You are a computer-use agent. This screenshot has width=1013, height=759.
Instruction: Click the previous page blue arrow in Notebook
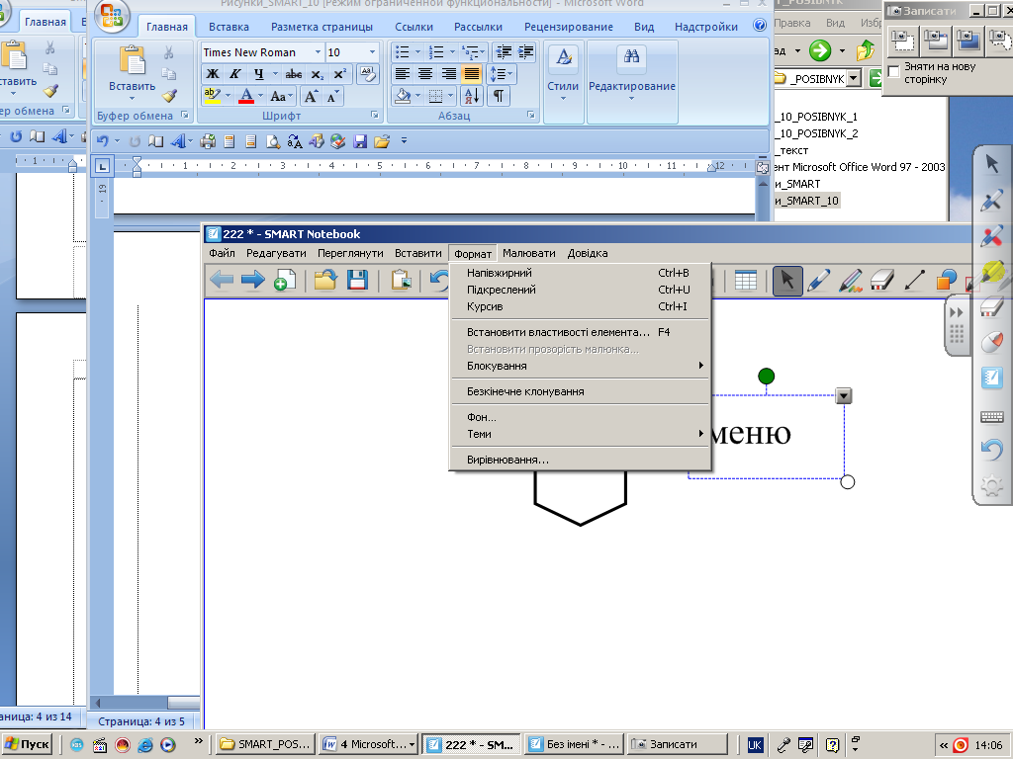(x=222, y=280)
